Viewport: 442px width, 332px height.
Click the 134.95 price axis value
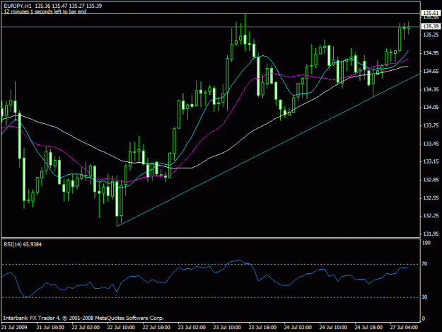click(431, 53)
